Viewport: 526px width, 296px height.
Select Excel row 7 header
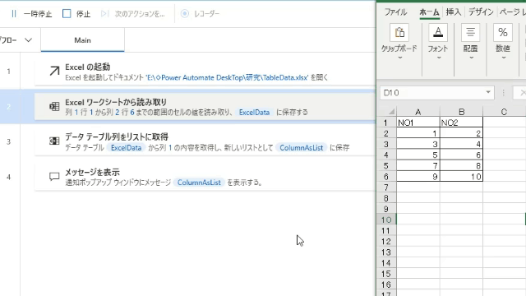coord(386,187)
